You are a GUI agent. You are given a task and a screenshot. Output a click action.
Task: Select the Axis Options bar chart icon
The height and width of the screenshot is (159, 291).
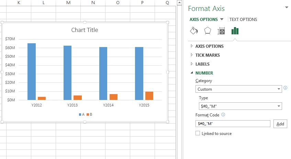pyautogui.click(x=235, y=31)
